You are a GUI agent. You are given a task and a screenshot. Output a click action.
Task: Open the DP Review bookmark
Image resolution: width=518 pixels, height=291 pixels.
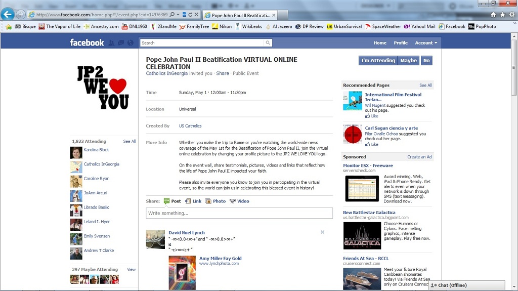click(x=309, y=26)
